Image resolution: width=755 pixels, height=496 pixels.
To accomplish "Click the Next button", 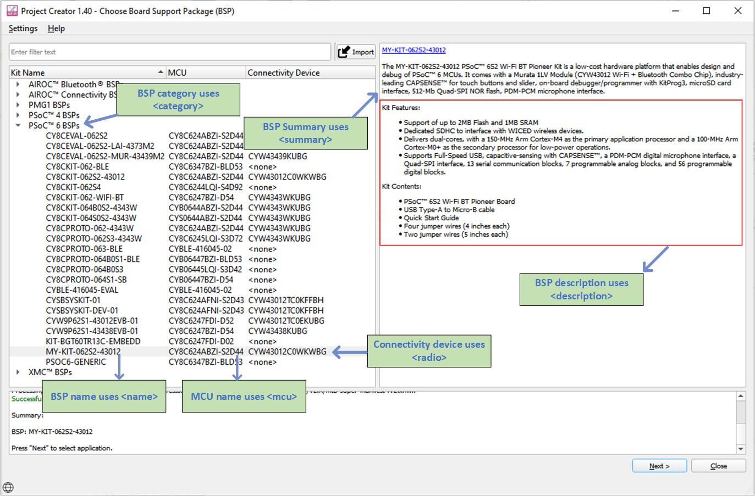I will click(659, 466).
